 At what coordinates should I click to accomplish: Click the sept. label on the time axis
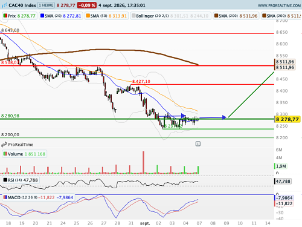pyautogui.click(x=145, y=223)
